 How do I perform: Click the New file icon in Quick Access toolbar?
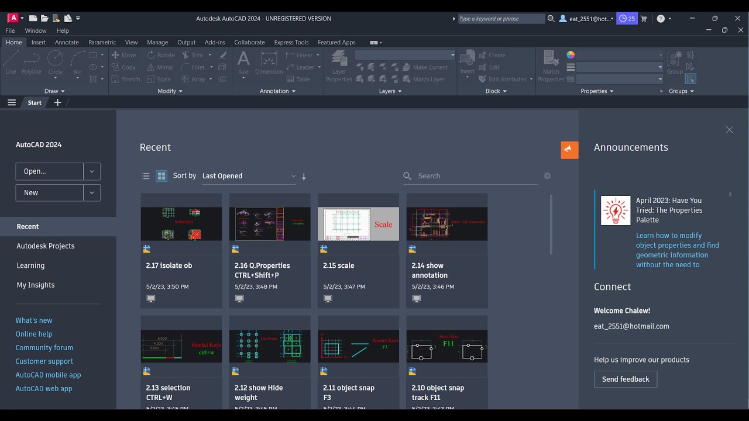(33, 18)
